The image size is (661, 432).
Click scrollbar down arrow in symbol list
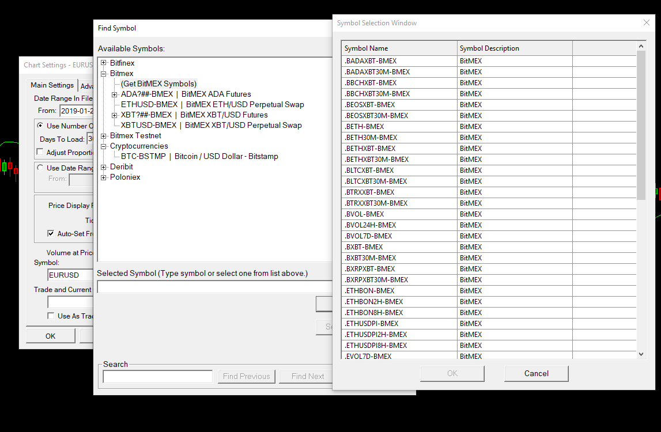(641, 354)
